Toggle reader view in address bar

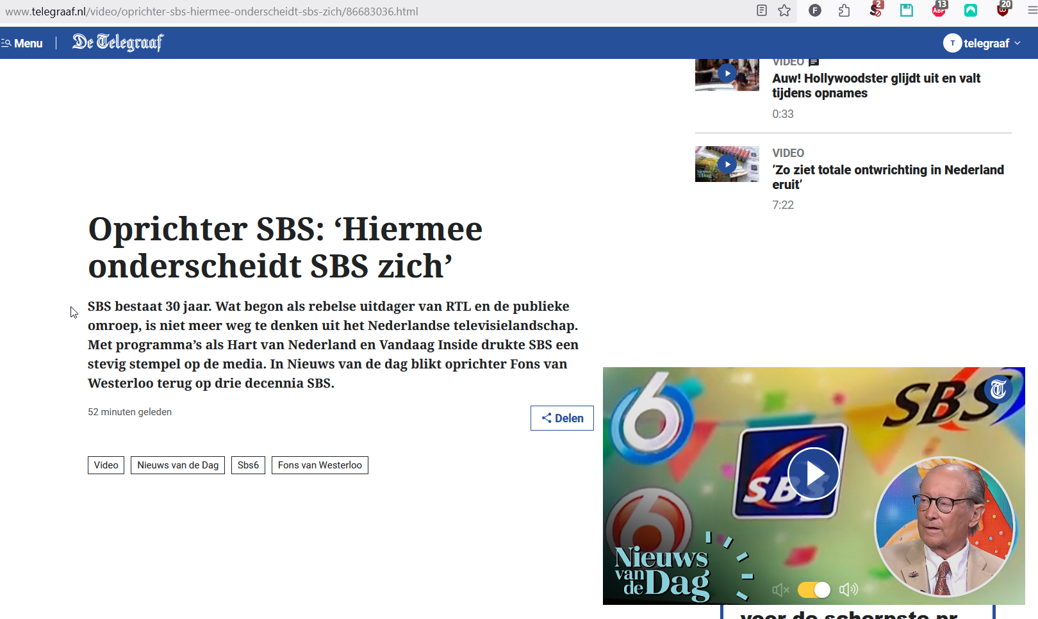click(762, 10)
